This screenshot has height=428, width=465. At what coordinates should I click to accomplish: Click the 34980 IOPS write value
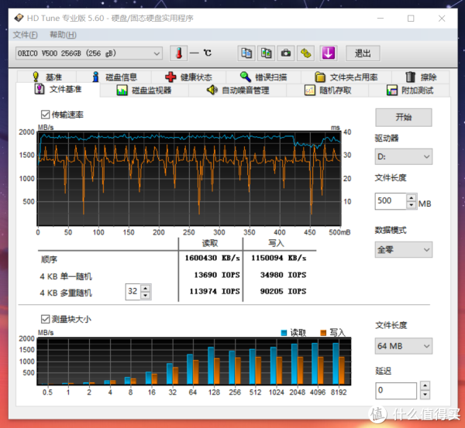click(x=283, y=275)
